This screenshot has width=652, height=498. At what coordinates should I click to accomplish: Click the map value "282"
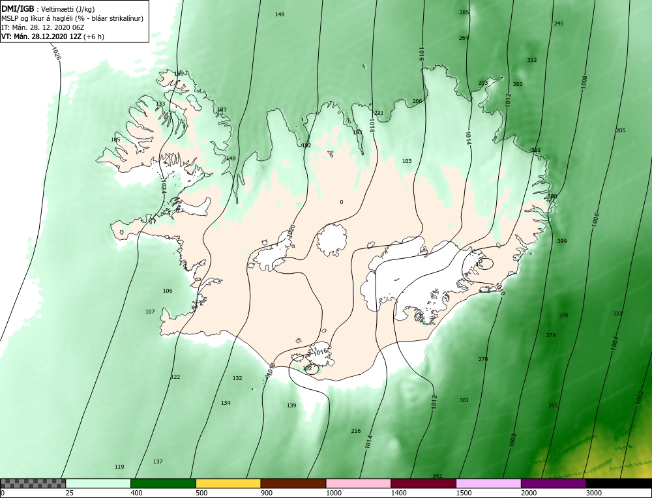tap(518, 84)
